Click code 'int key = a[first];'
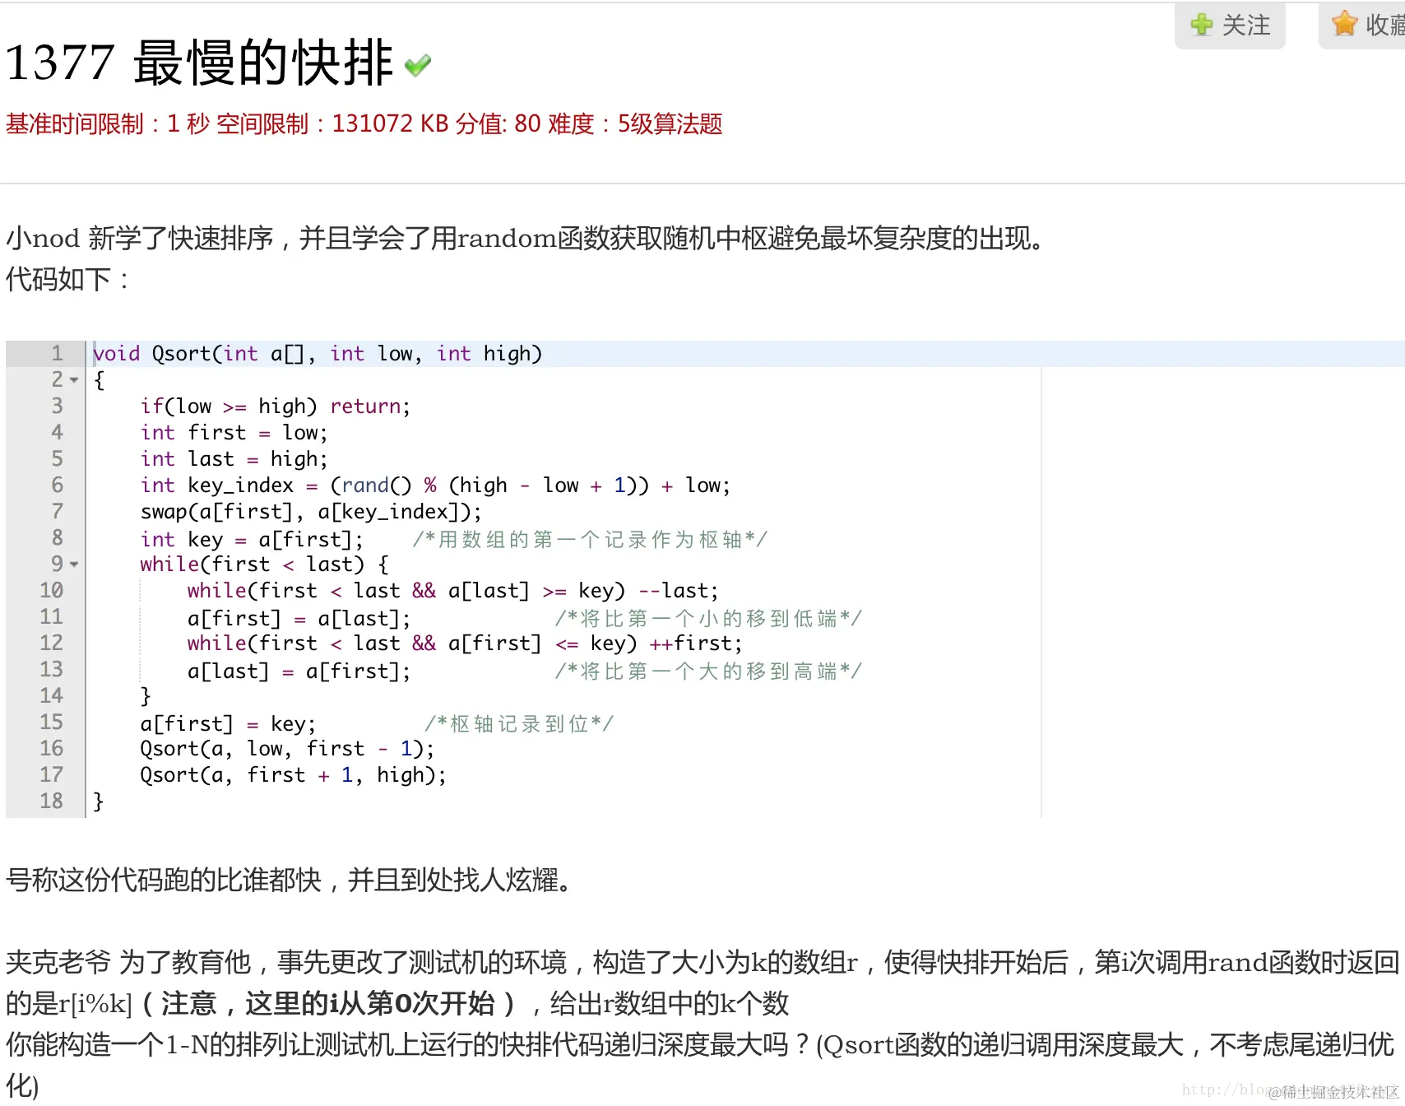The height and width of the screenshot is (1106, 1405). (252, 540)
